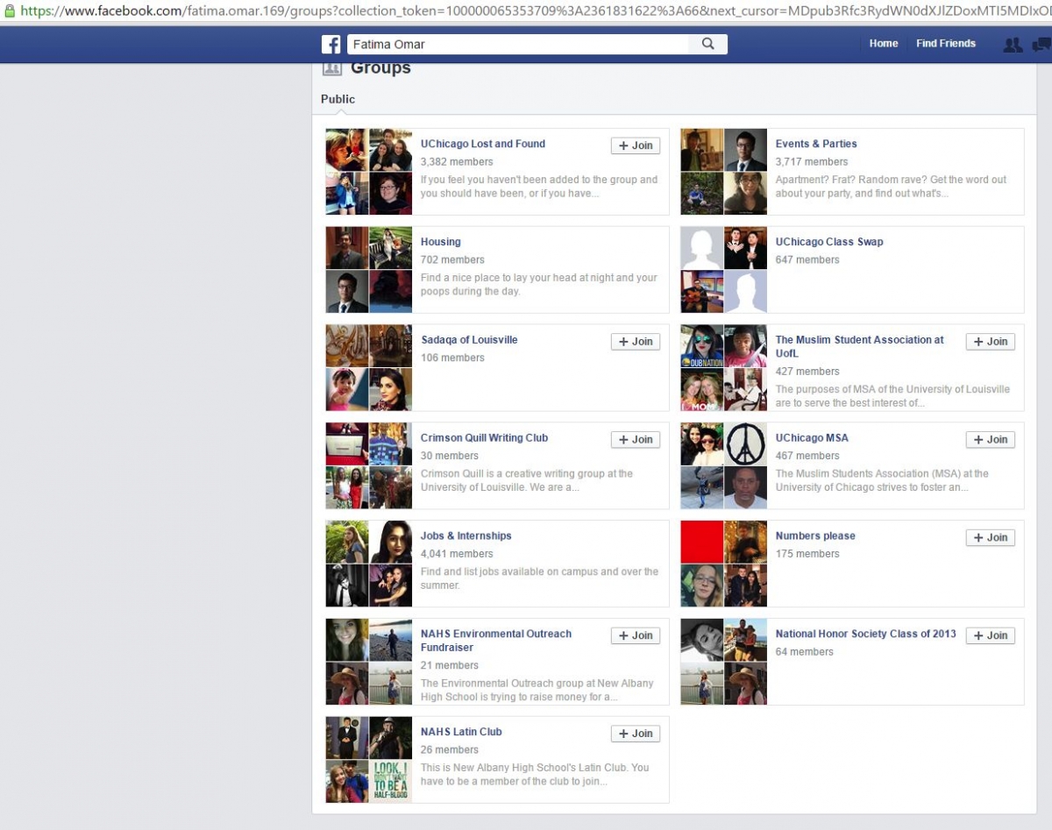Open the friend requests icon
Image resolution: width=1052 pixels, height=830 pixels.
(1013, 45)
